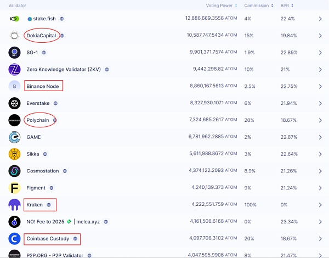329x258 pixels.
Task: Click the Kraken purple logo icon
Action: 14,205
